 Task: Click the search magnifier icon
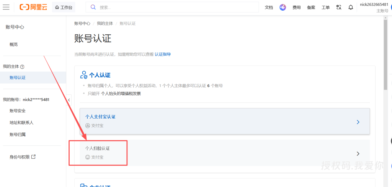[93, 7]
